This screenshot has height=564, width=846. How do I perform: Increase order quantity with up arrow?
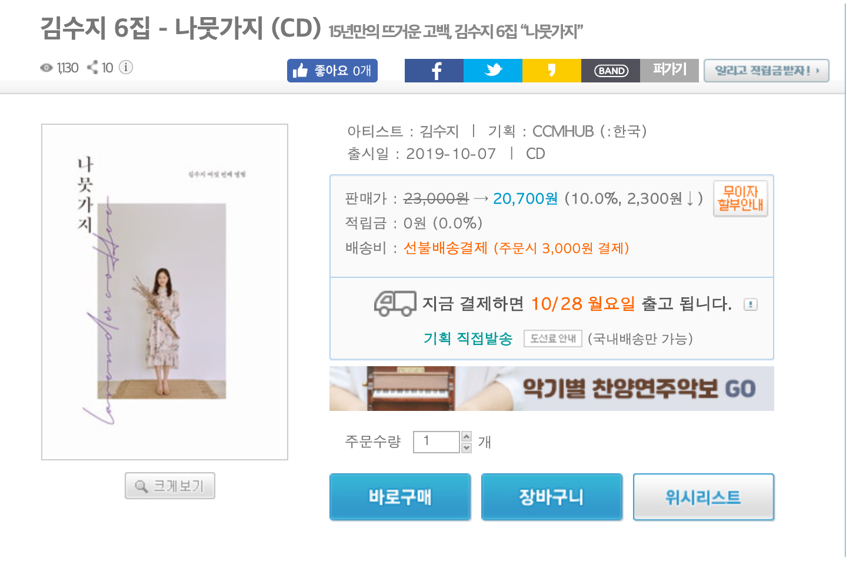[467, 437]
